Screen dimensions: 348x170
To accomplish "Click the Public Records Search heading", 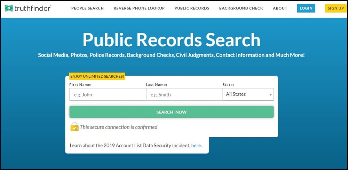I will coord(171,40).
